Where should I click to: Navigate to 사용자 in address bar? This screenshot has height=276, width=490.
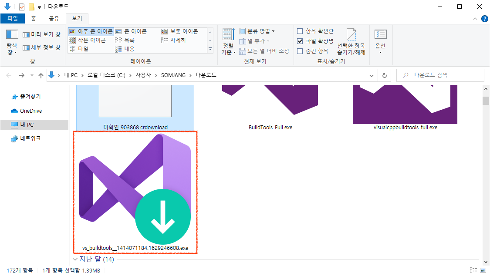(x=143, y=75)
